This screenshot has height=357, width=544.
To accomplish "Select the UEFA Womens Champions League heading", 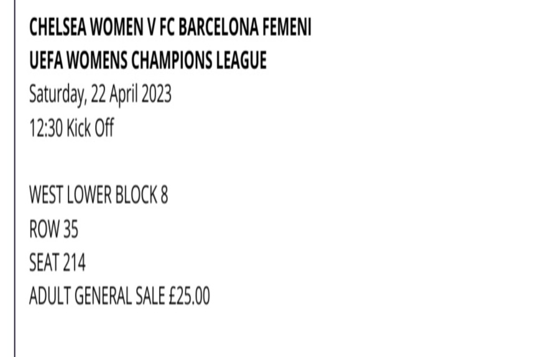I will click(x=148, y=60).
